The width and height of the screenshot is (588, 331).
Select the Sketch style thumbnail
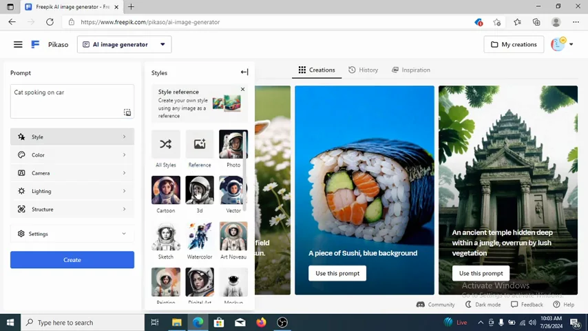click(166, 236)
